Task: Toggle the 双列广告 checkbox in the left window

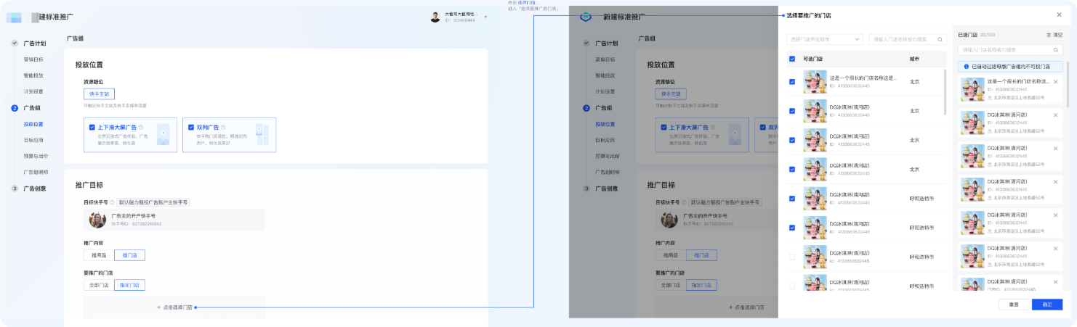Action: (191, 127)
